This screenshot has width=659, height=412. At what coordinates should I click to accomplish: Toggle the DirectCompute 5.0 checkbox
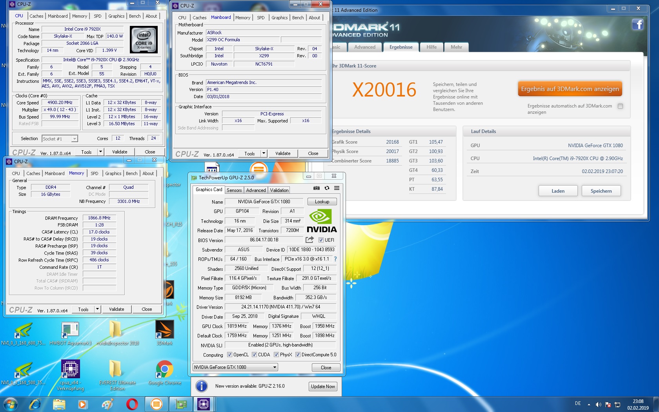click(298, 355)
